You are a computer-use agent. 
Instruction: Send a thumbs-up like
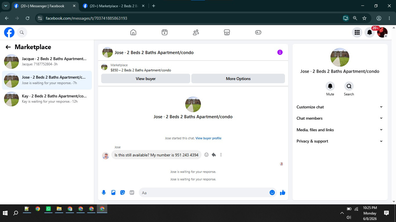click(283, 193)
